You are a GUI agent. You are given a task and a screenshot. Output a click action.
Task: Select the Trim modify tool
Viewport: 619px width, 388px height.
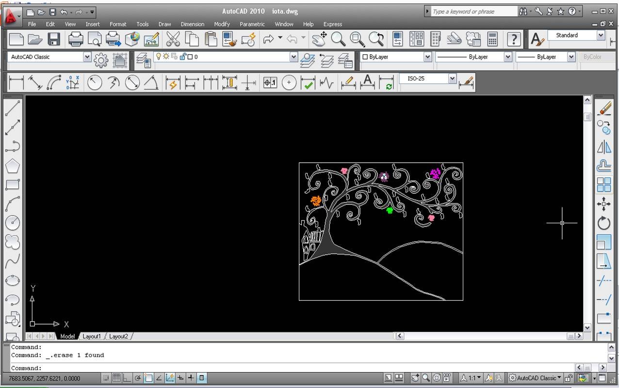click(x=604, y=280)
